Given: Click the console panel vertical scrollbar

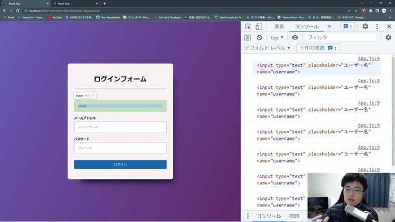Looking at the screenshot, I should pos(393,111).
